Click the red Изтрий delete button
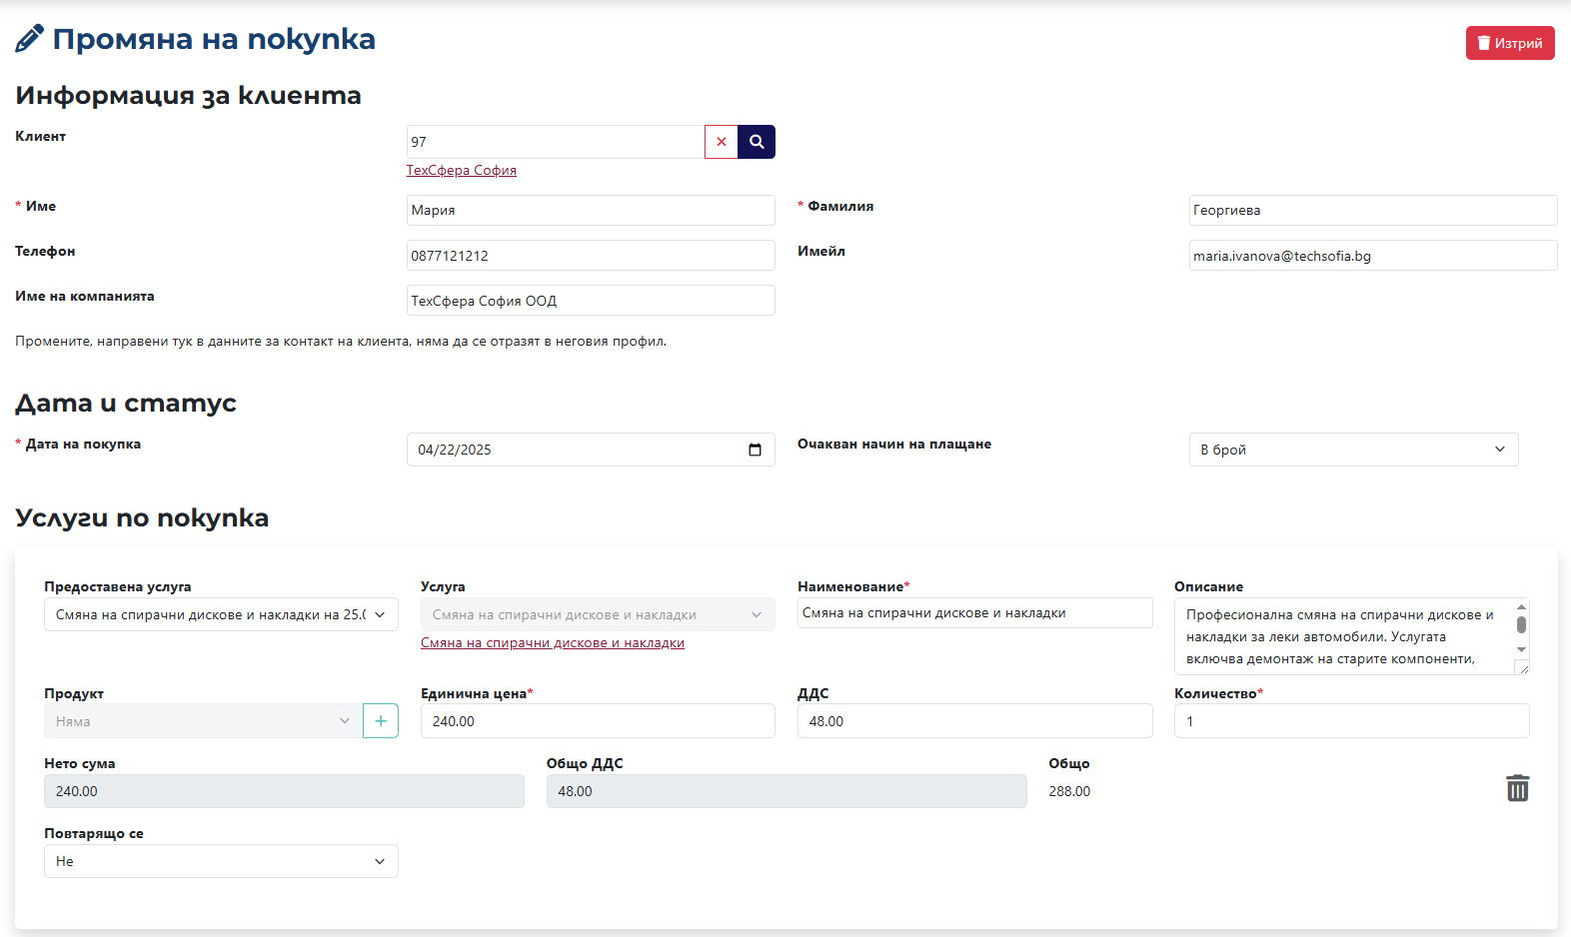1571x937 pixels. coord(1510,43)
